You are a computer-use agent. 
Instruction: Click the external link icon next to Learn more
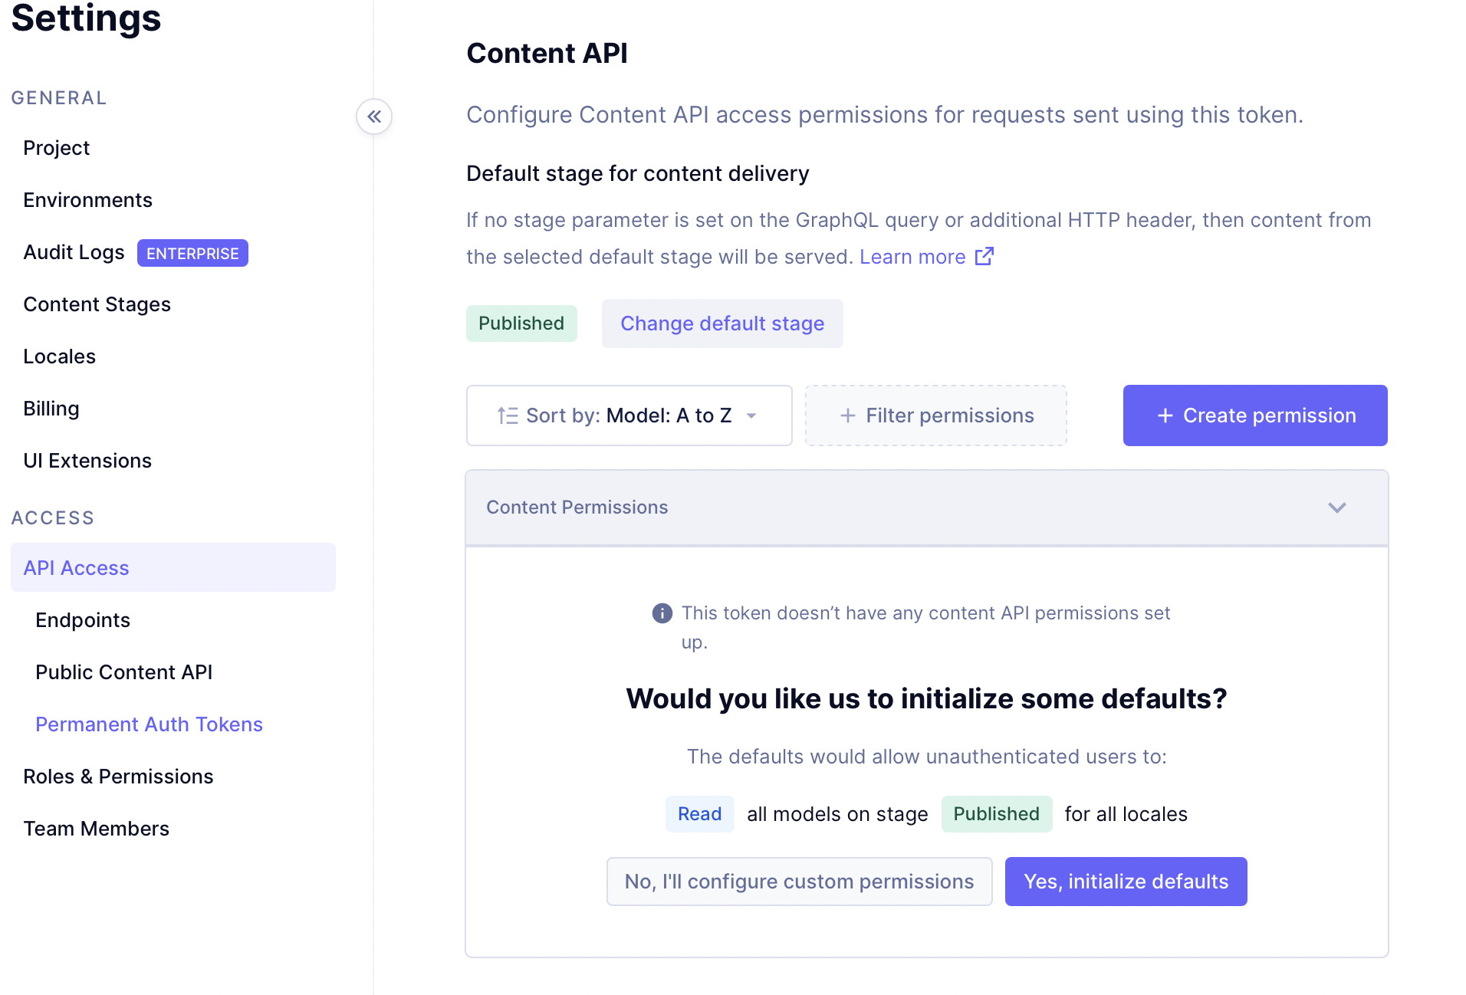984,256
